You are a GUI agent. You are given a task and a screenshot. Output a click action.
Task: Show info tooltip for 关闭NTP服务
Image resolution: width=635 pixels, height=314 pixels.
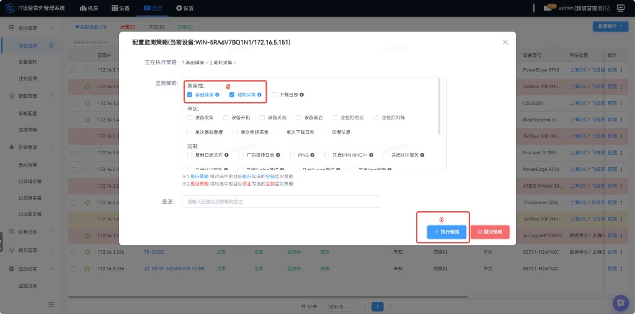[x=422, y=155]
